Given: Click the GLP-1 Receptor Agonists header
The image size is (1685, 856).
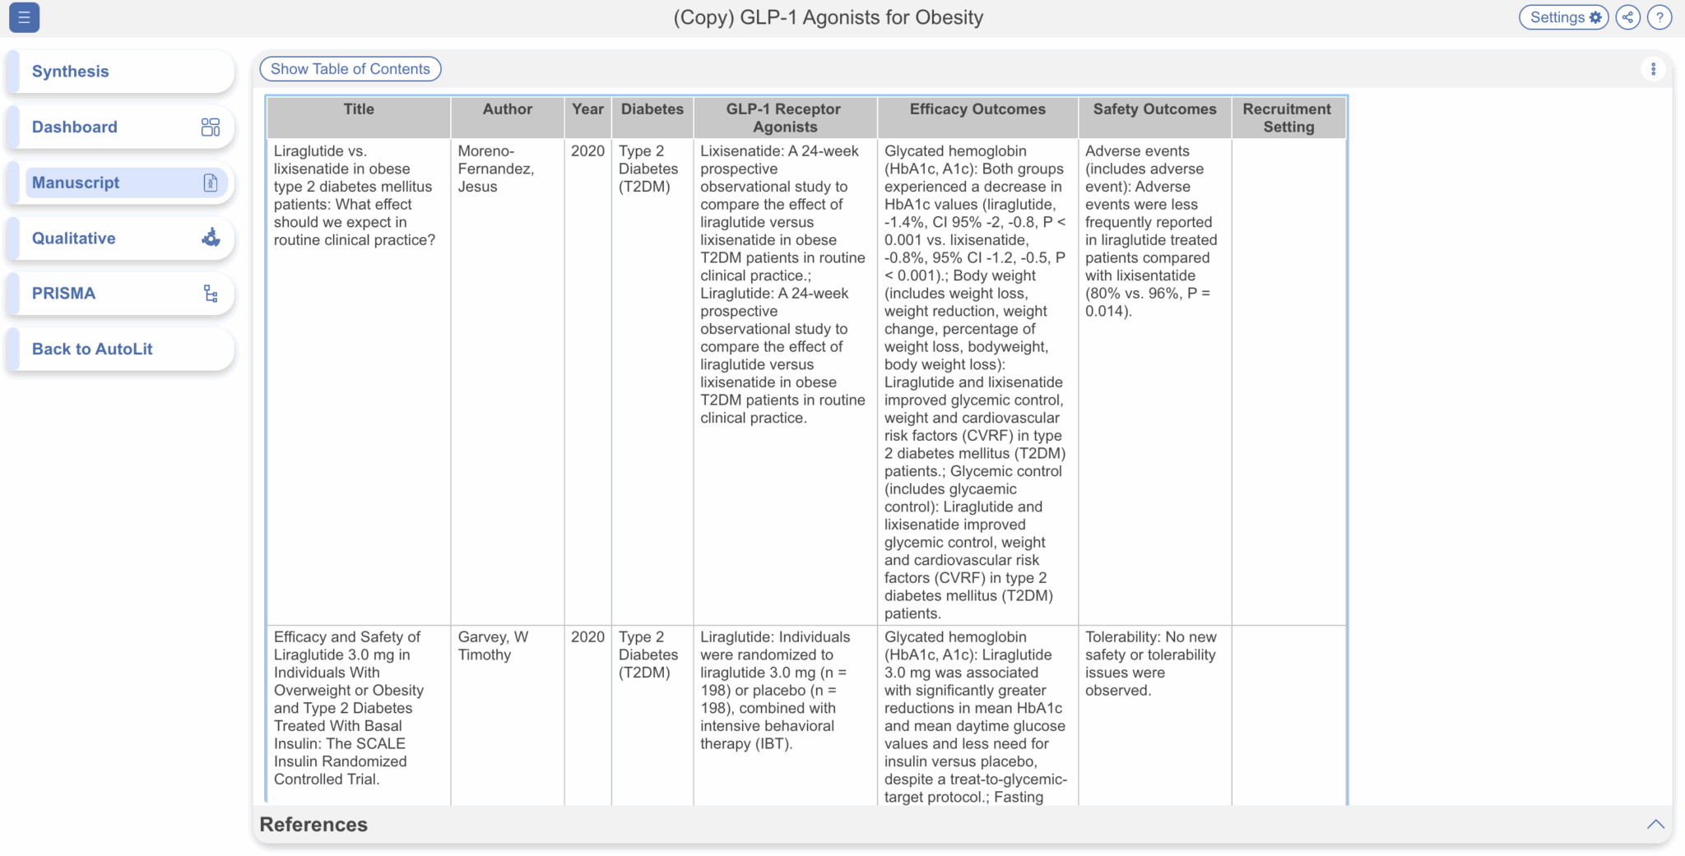Looking at the screenshot, I should [786, 118].
